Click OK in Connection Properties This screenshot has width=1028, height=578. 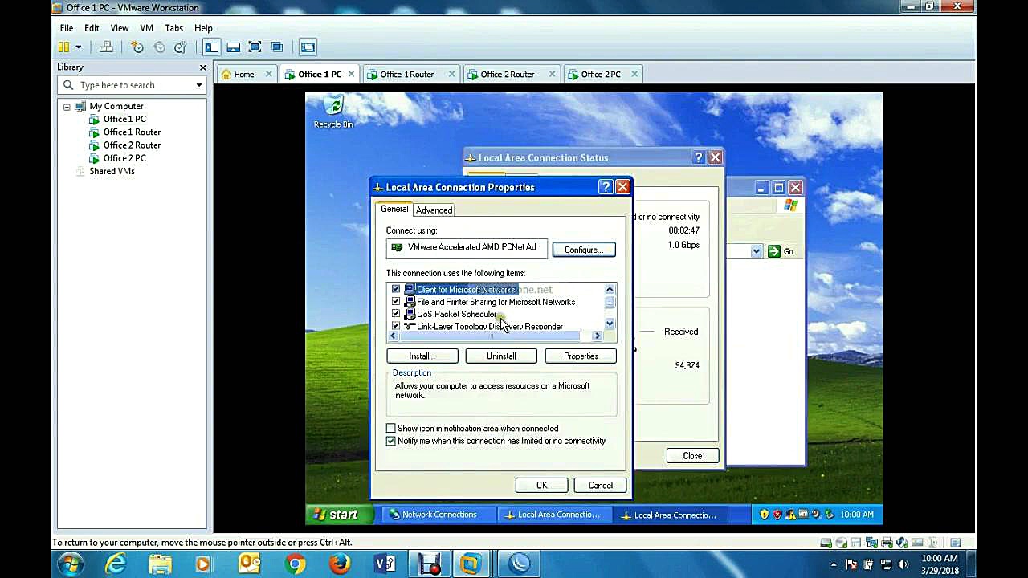pyautogui.click(x=541, y=486)
